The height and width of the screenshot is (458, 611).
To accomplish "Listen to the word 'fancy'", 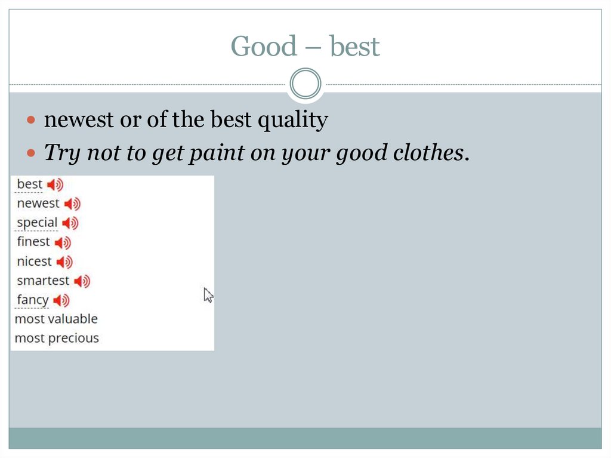I will point(61,300).
